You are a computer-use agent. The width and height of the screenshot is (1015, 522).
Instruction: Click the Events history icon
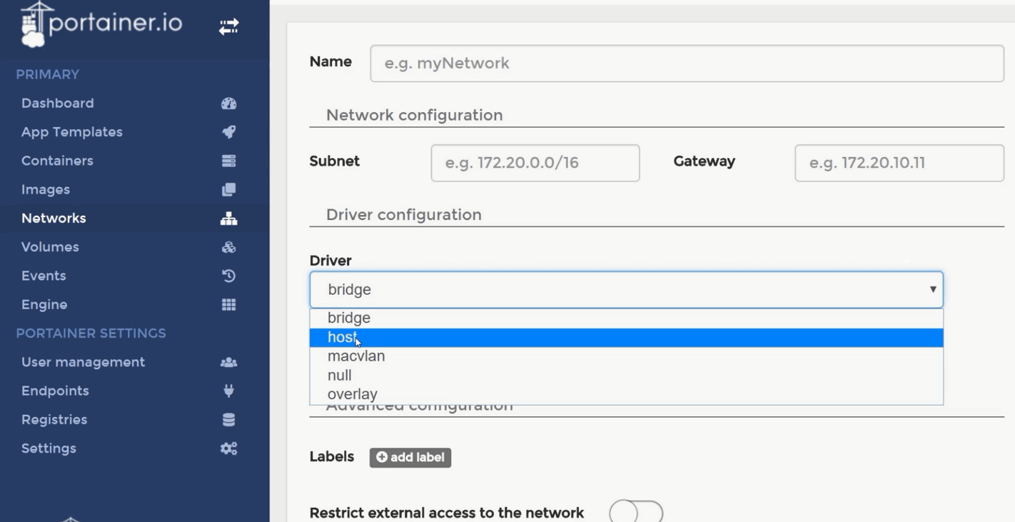coord(228,276)
